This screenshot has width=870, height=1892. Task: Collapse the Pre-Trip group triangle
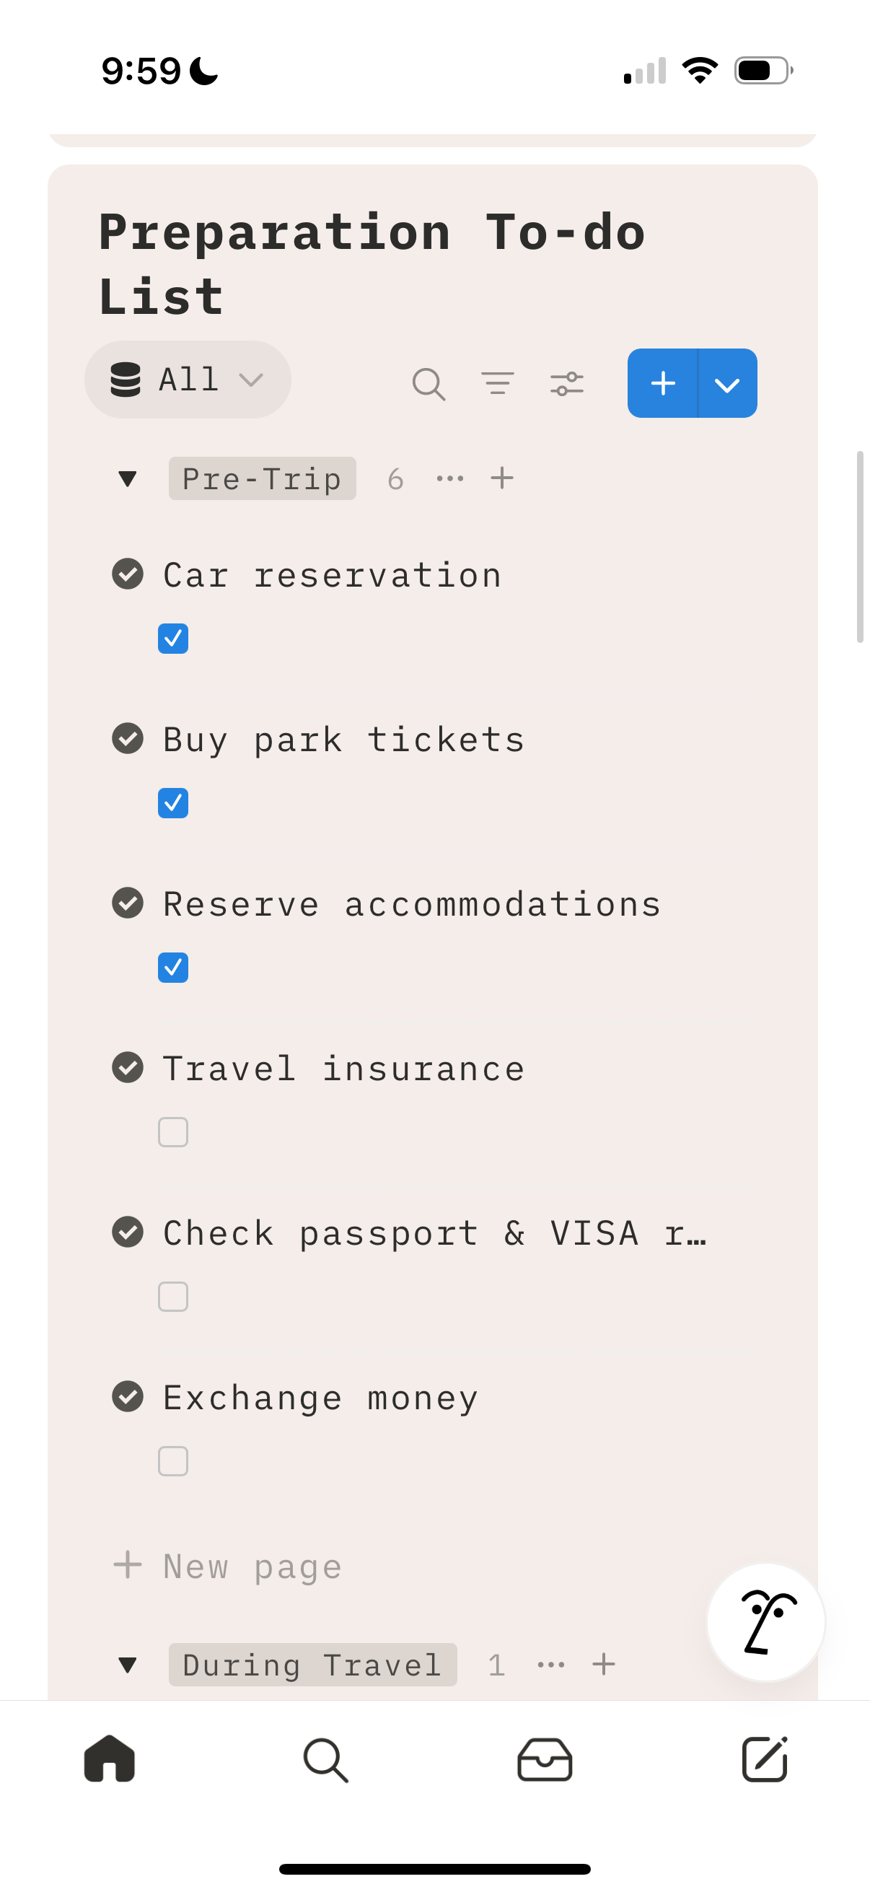128,479
